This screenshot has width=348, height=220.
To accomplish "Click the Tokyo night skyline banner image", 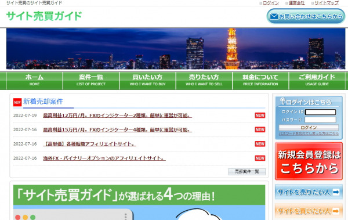I will 176,49.
